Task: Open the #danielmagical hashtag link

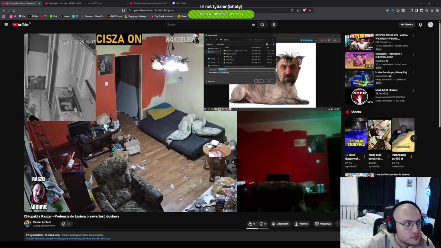Action: [x=76, y=238]
